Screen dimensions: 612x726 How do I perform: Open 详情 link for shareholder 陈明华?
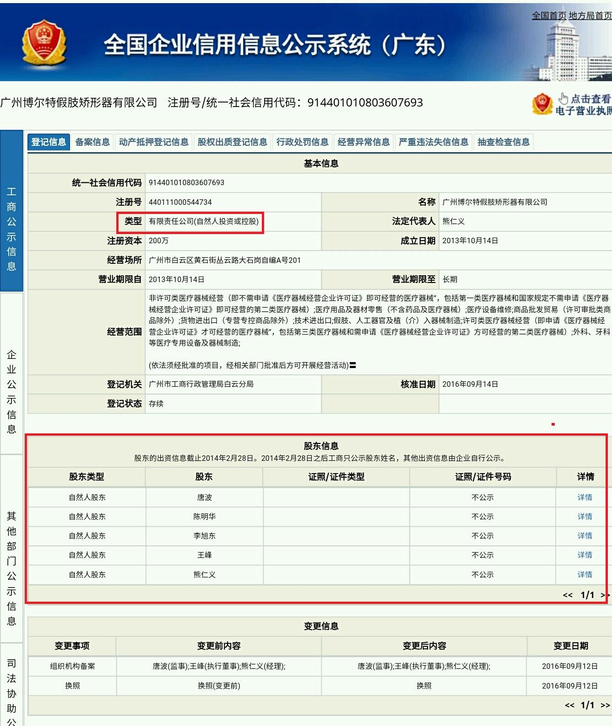585,517
